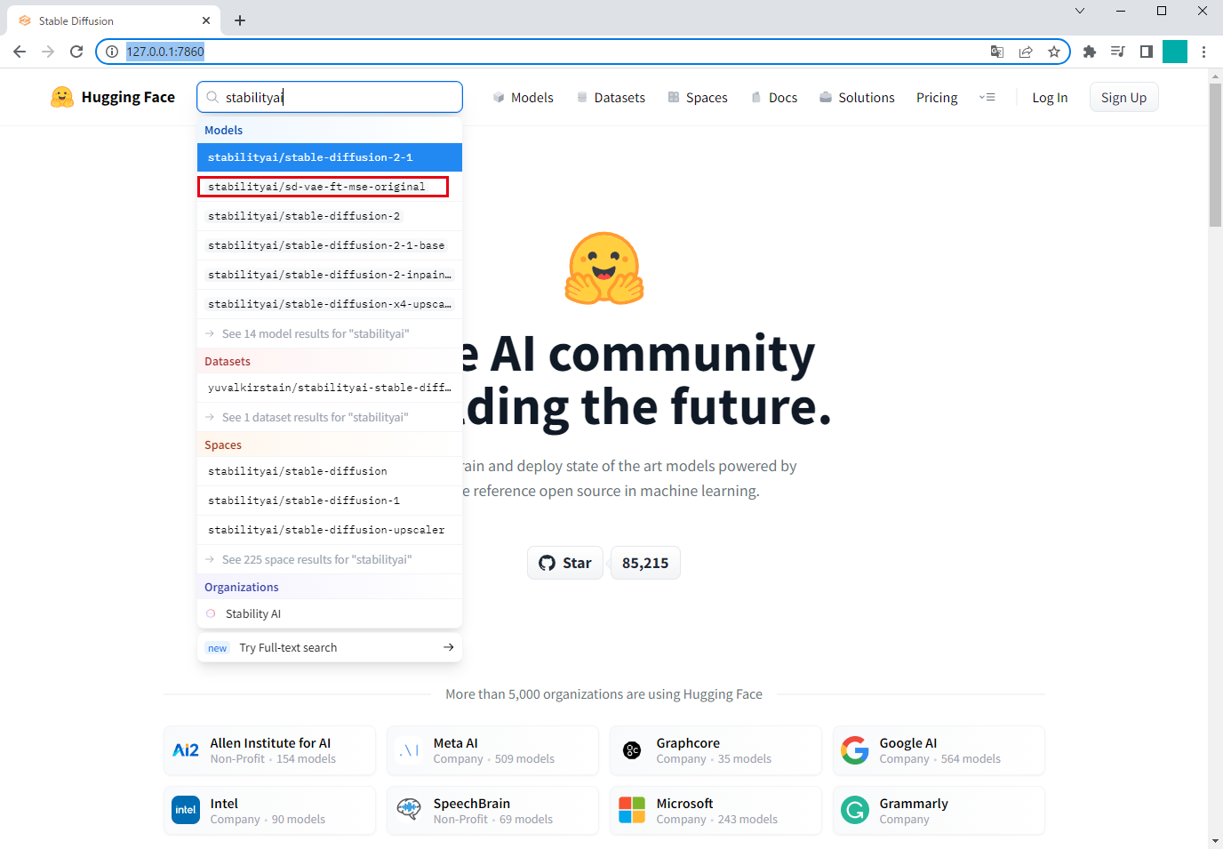Click the Log In link
Screen dimensions: 1223x849
1050,98
